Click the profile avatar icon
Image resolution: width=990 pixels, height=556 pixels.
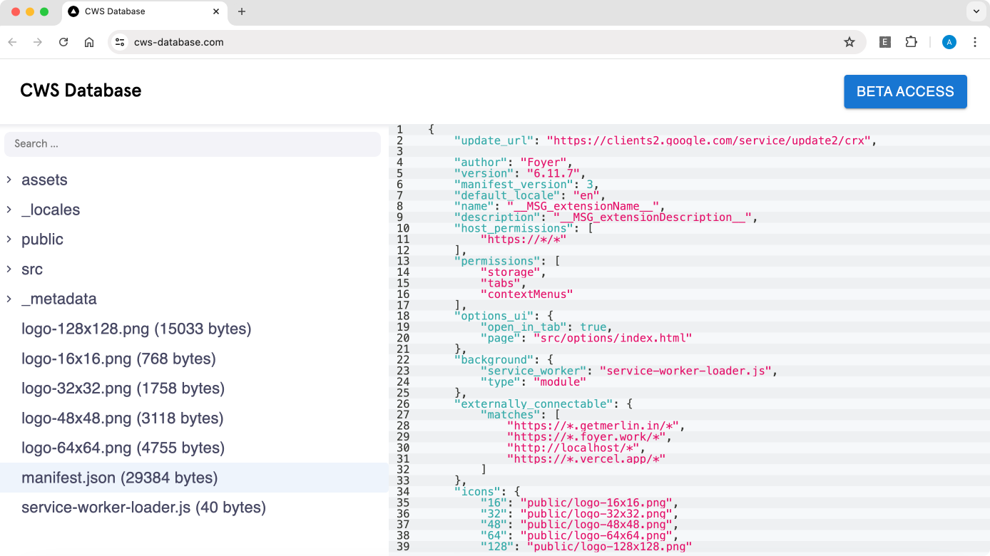949,42
